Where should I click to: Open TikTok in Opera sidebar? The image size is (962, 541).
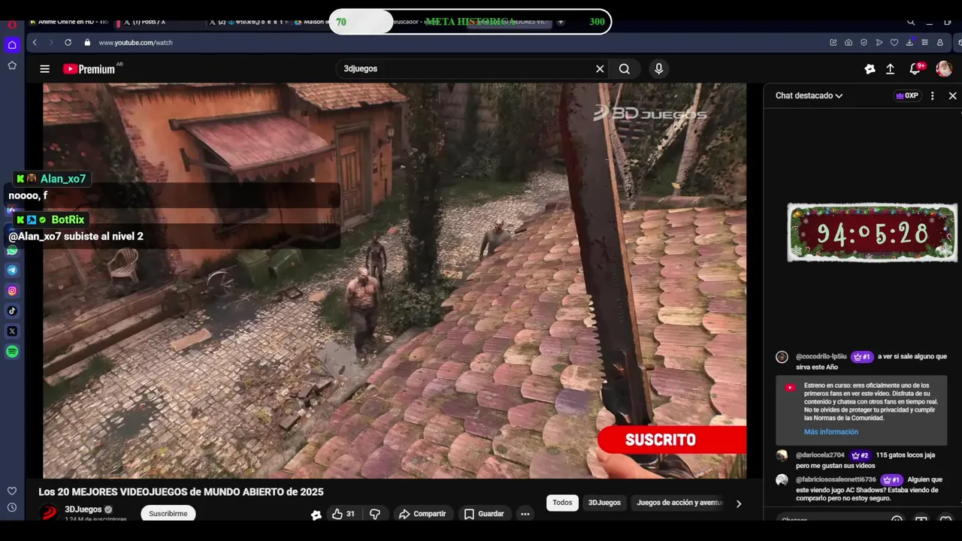click(x=12, y=311)
